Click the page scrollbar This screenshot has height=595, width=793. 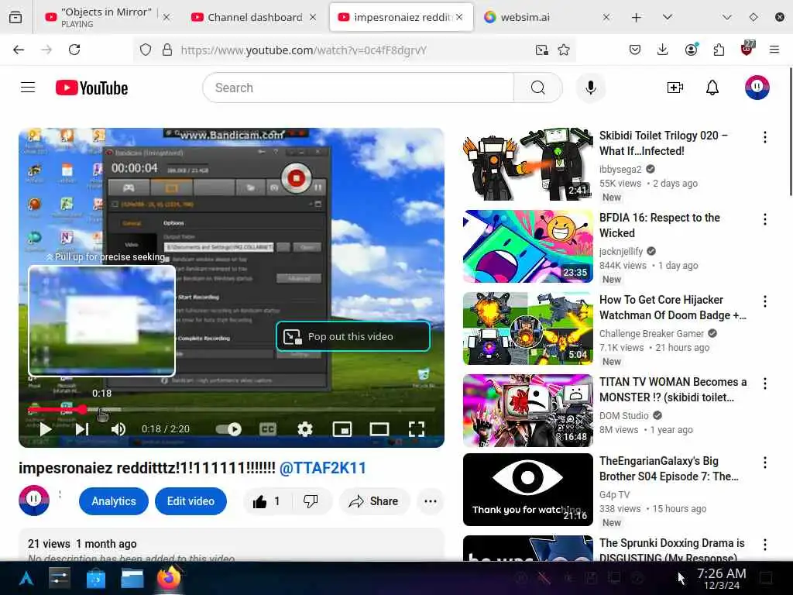click(791, 132)
